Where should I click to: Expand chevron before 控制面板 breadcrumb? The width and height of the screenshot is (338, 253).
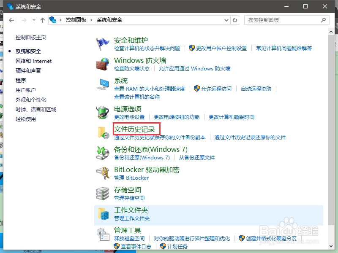pos(60,20)
